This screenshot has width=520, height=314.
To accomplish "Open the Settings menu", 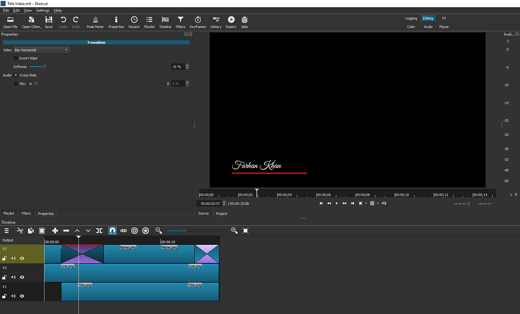I will click(43, 10).
